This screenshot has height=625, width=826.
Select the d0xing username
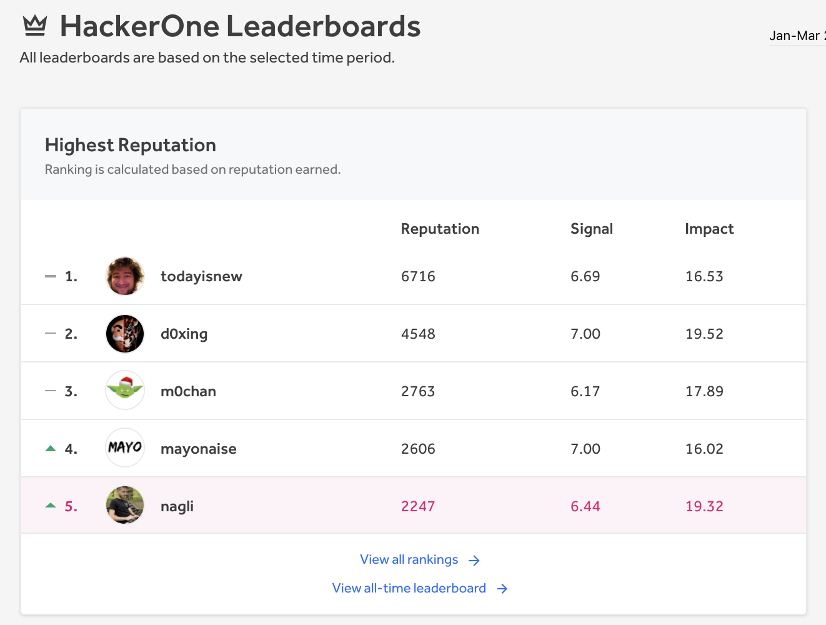(x=184, y=334)
